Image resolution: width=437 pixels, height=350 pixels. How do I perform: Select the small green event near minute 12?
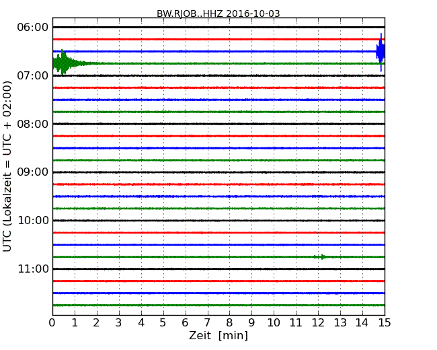[x=322, y=256]
